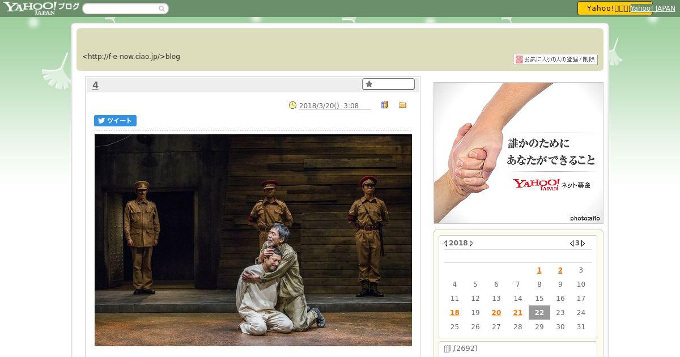
Task: Share the post with the Tweet button
Action: coord(115,121)
